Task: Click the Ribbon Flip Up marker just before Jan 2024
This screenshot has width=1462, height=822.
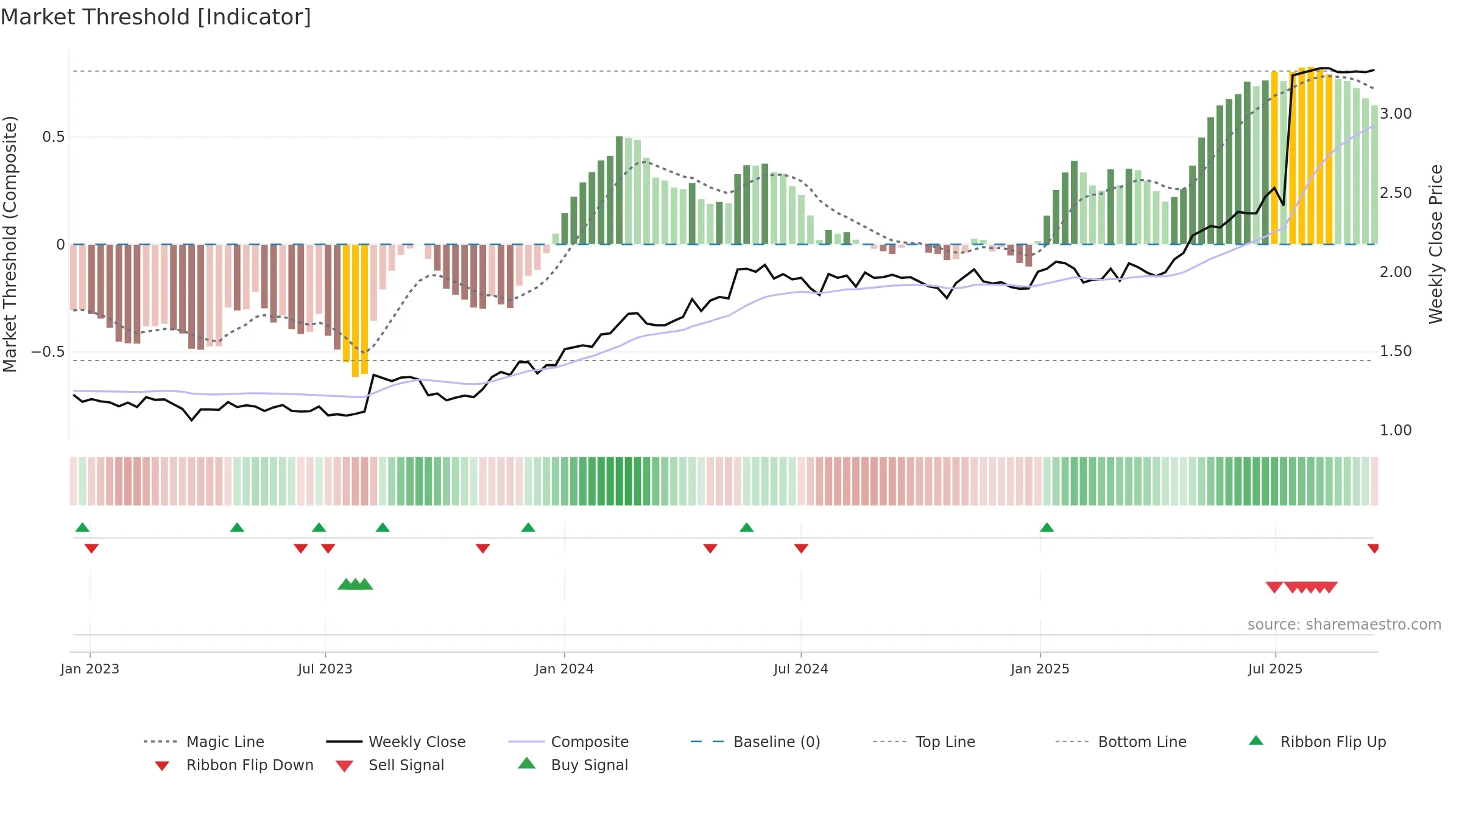Action: 528,527
